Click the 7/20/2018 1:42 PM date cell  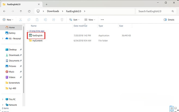pyautogui.click(x=82, y=35)
